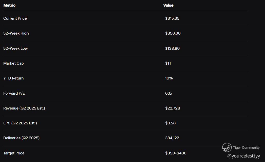This screenshot has width=265, height=162.
Task: Select the $315.35 current price value
Action: click(x=172, y=18)
